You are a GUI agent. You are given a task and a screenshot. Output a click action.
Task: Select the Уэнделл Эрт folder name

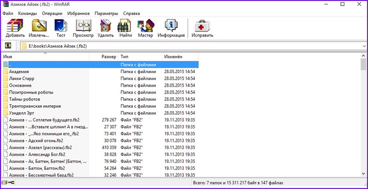coord(22,113)
